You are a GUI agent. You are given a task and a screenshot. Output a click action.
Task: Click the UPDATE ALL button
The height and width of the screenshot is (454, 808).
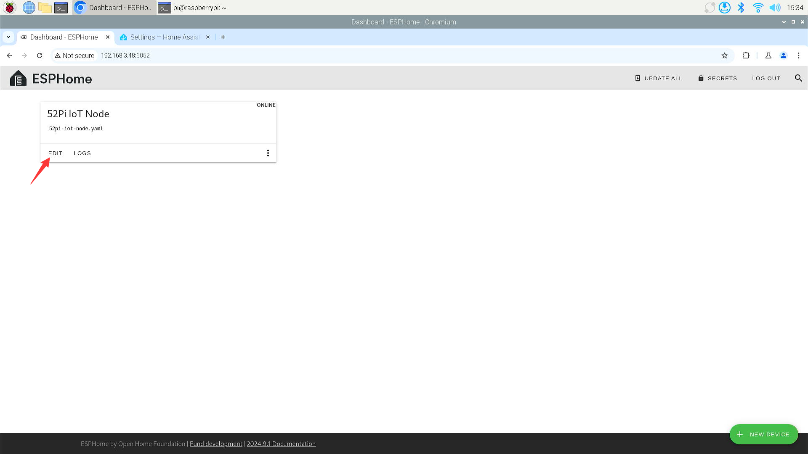coord(659,78)
